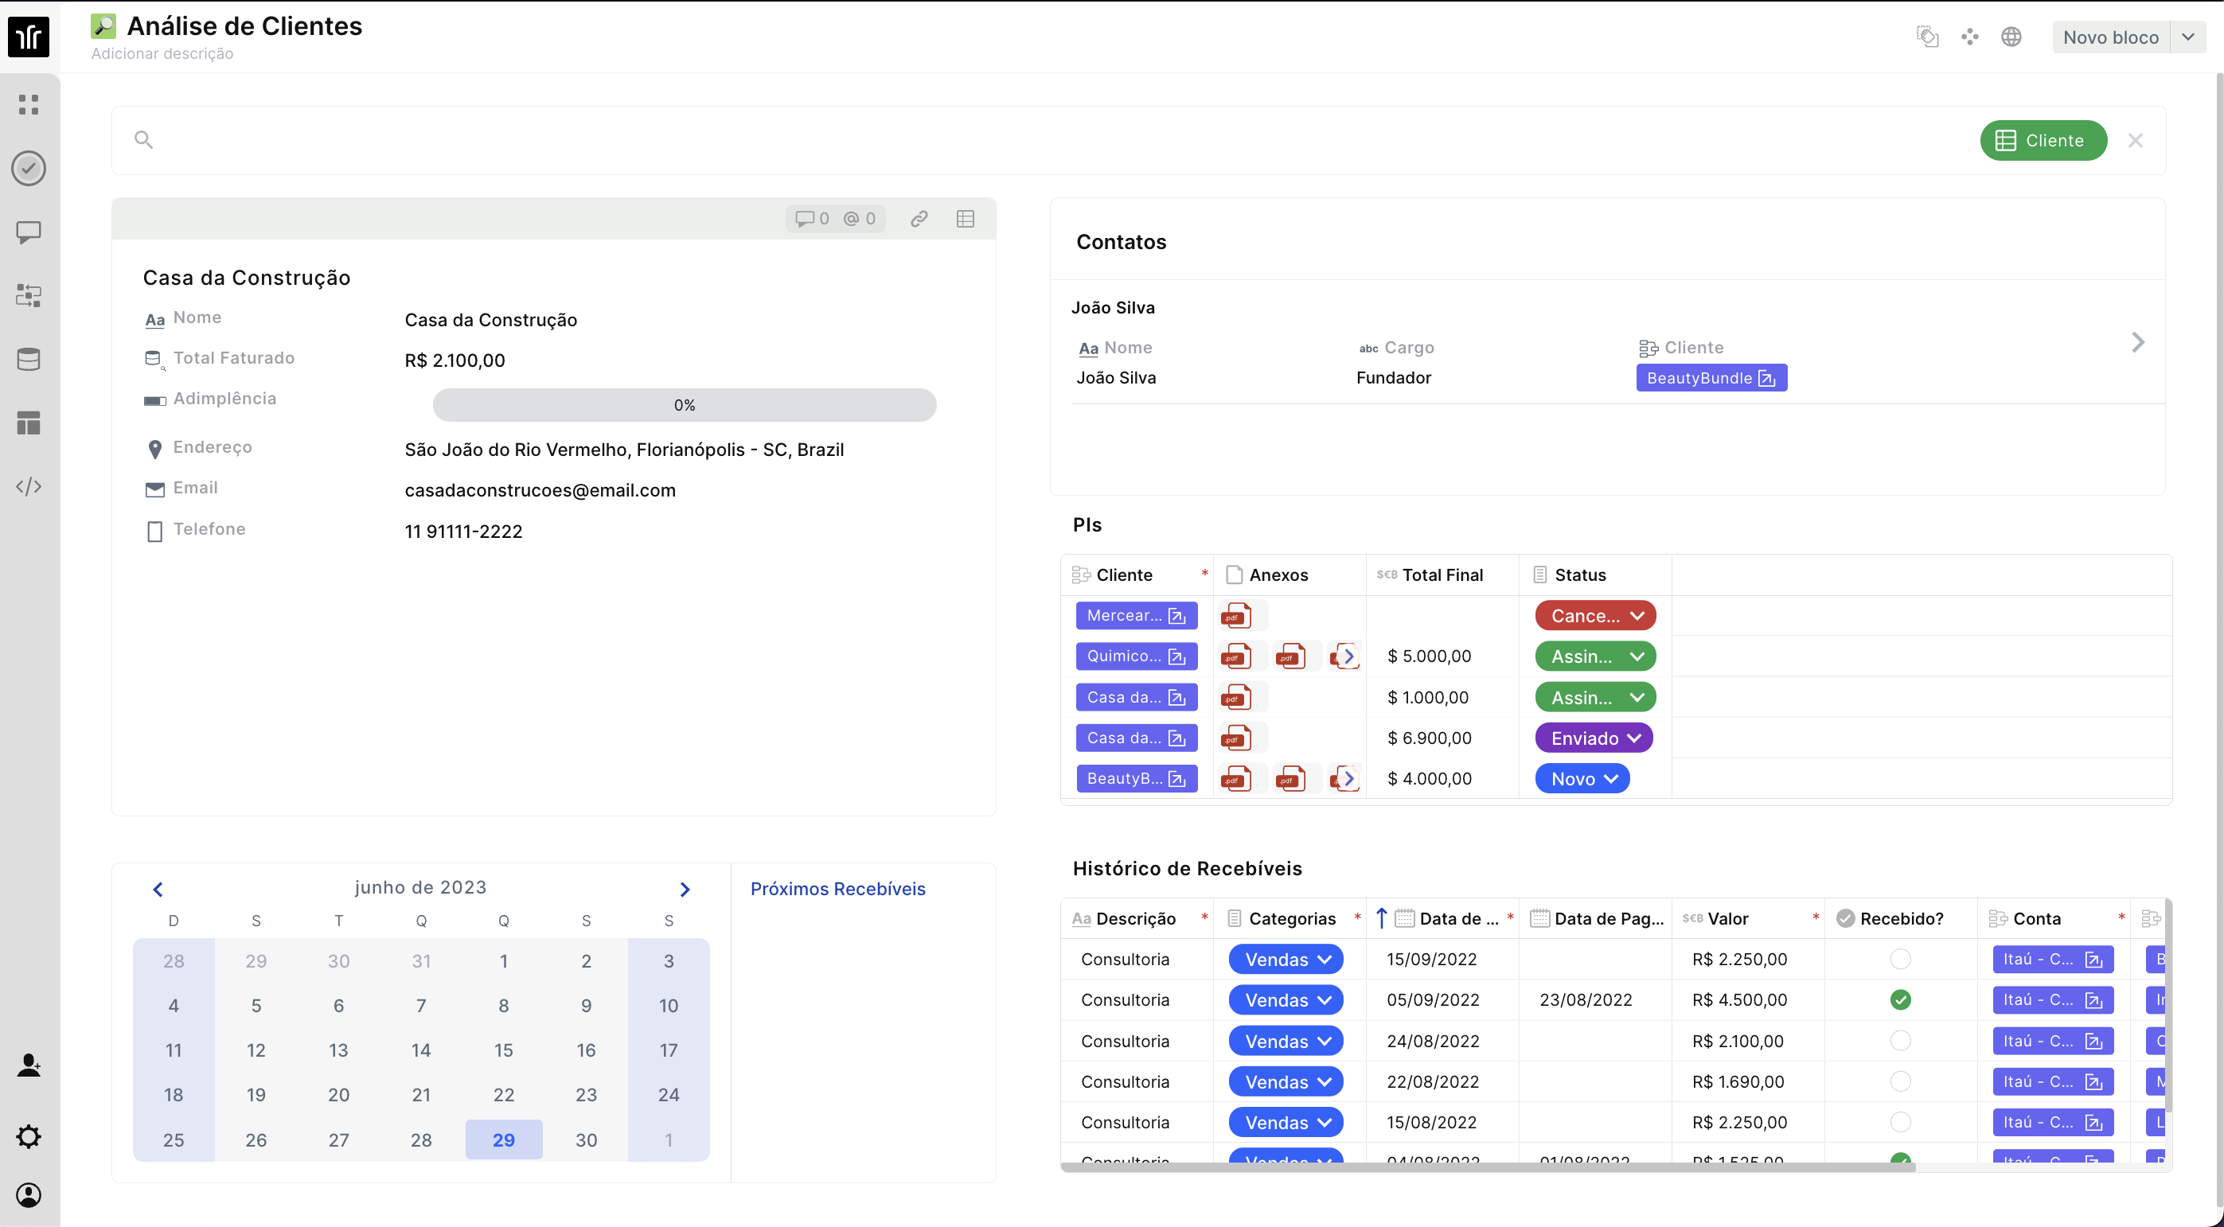2224x1227 pixels.
Task: Open the globe publish icon in header
Action: click(2011, 37)
